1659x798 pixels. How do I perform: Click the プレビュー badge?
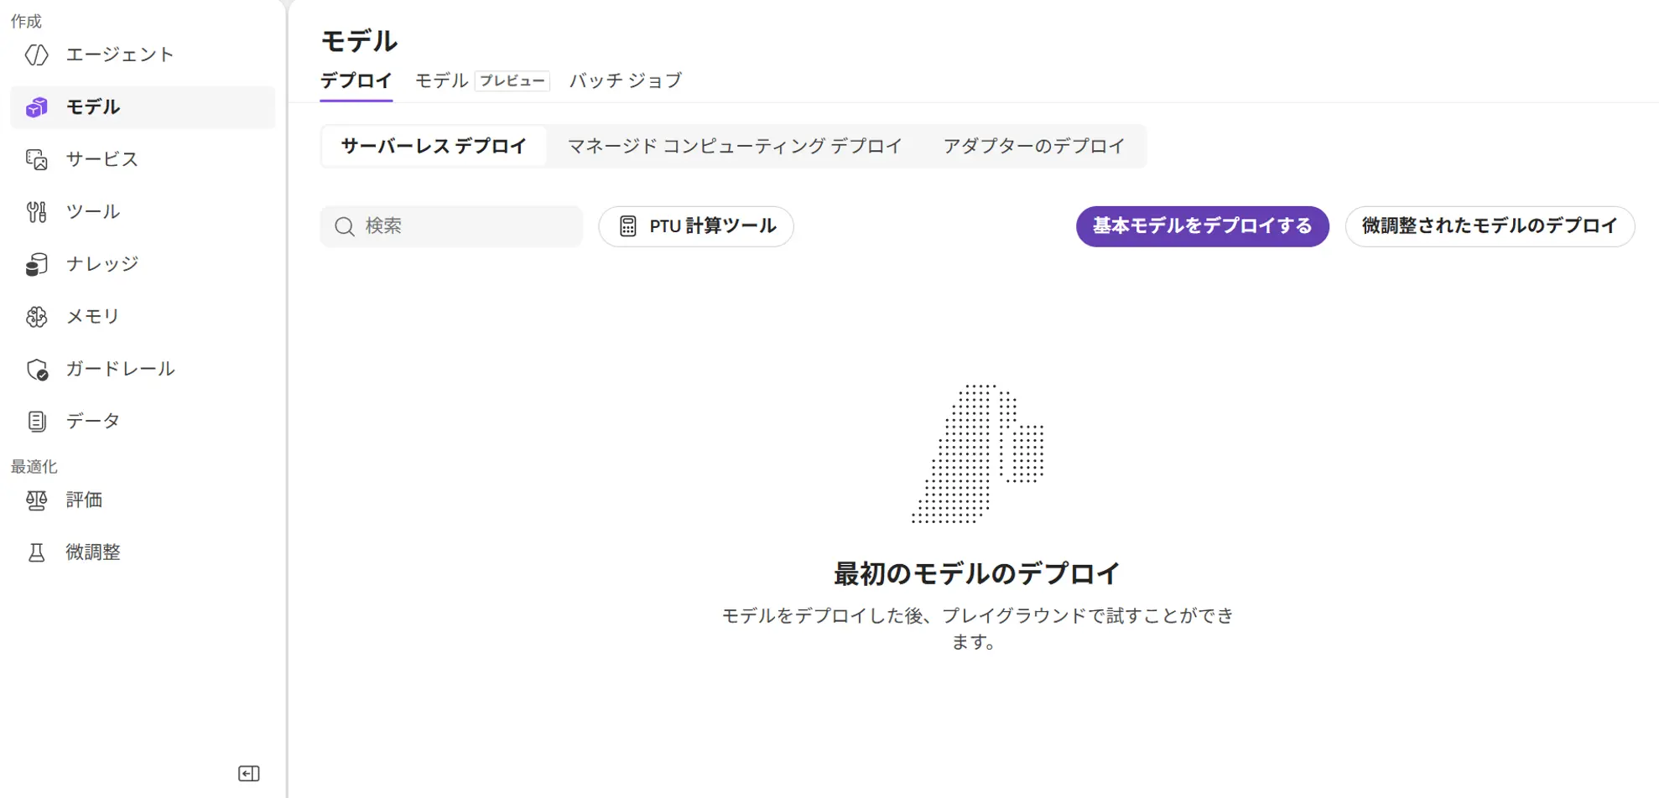point(512,80)
